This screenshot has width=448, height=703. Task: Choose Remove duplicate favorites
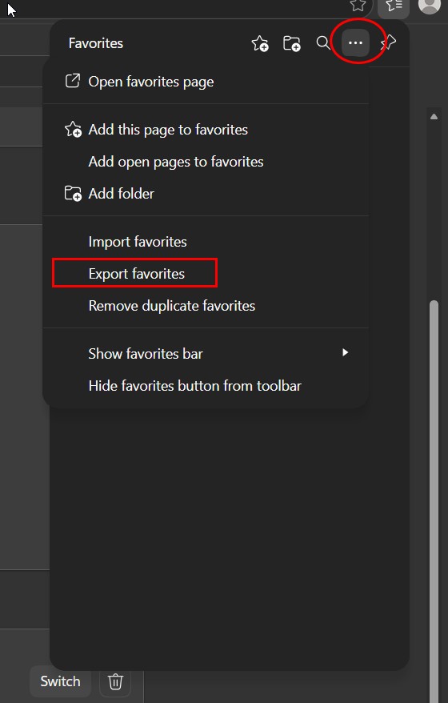click(206, 306)
